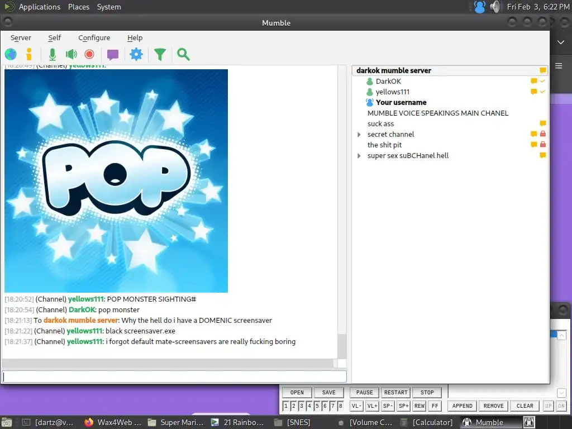Click the shit pit red lock icon

[543, 145]
